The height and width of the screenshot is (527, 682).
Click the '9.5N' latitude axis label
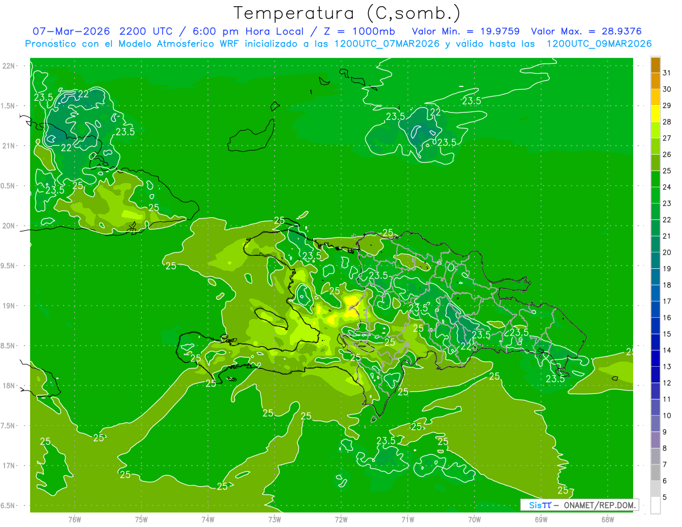(x=8, y=266)
